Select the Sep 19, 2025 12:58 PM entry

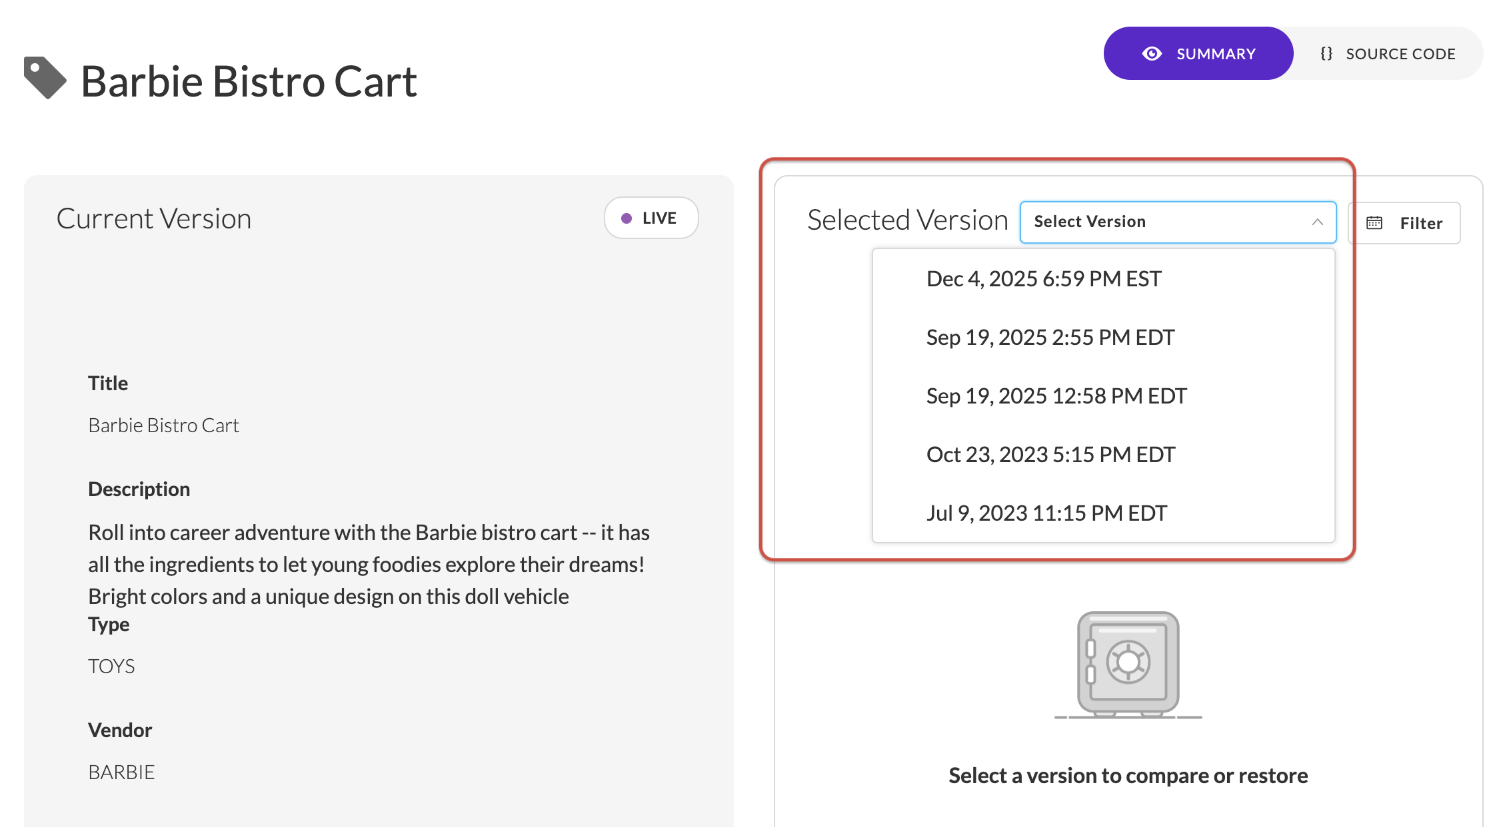pyautogui.click(x=1055, y=395)
